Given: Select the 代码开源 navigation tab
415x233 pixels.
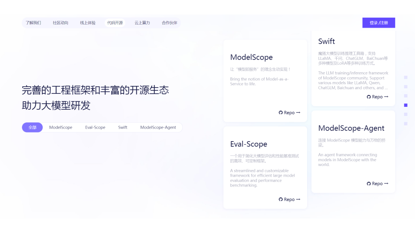Looking at the screenshot, I should point(115,23).
